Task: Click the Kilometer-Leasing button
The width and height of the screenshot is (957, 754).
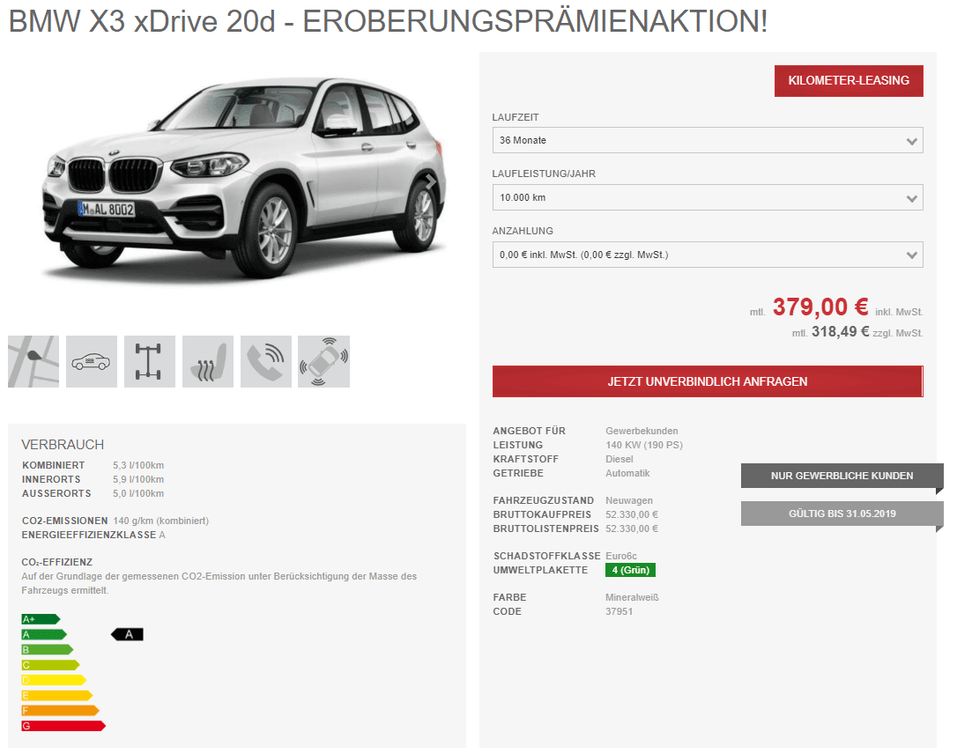Action: tap(849, 80)
